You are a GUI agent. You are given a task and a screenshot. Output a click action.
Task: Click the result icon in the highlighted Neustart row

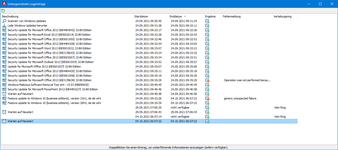click(207, 121)
